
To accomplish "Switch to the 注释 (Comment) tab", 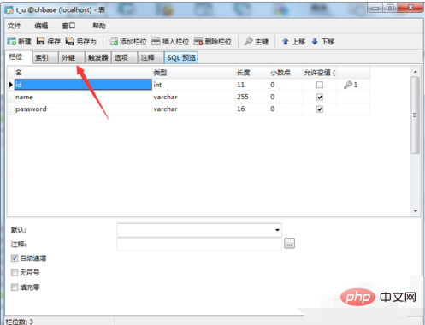I will [151, 57].
